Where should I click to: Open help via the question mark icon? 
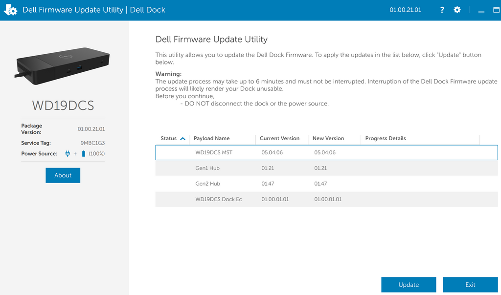442,10
